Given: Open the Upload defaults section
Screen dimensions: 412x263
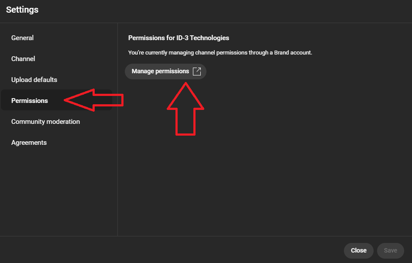Looking at the screenshot, I should point(34,80).
